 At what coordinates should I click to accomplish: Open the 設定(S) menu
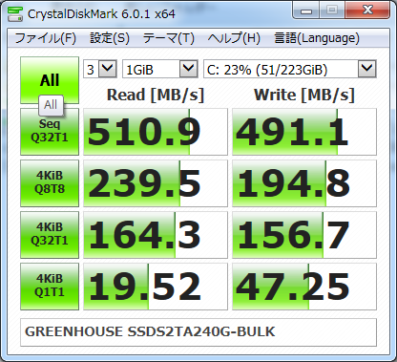(x=110, y=38)
